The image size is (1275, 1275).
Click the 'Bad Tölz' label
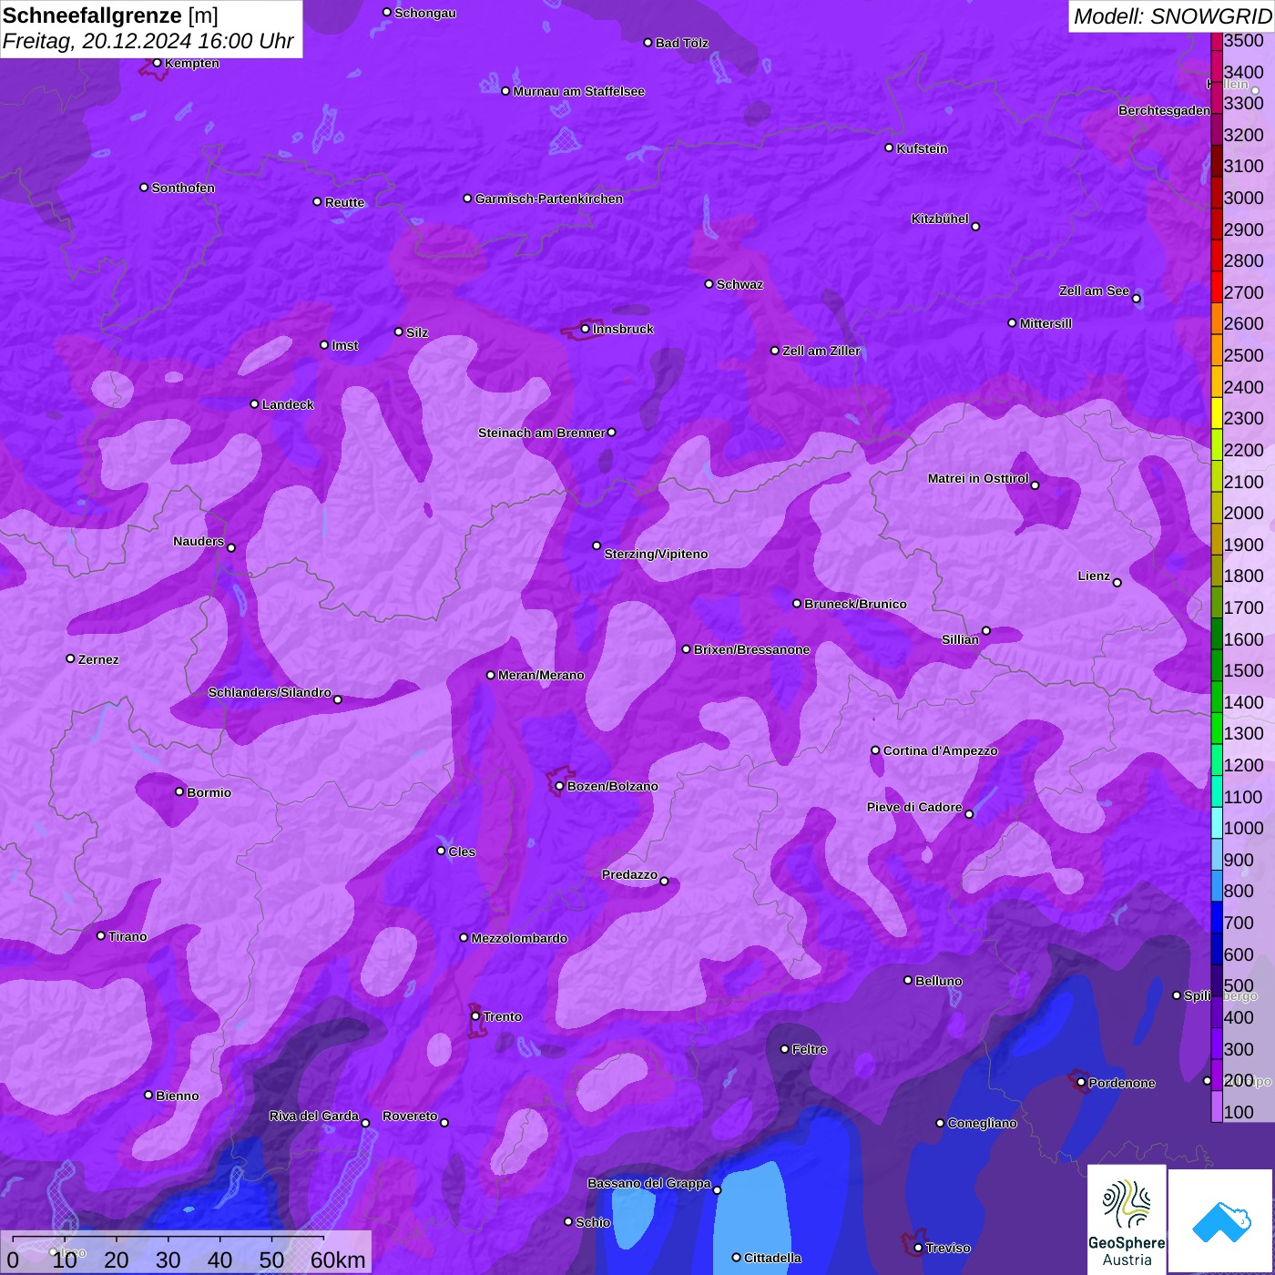pyautogui.click(x=682, y=43)
